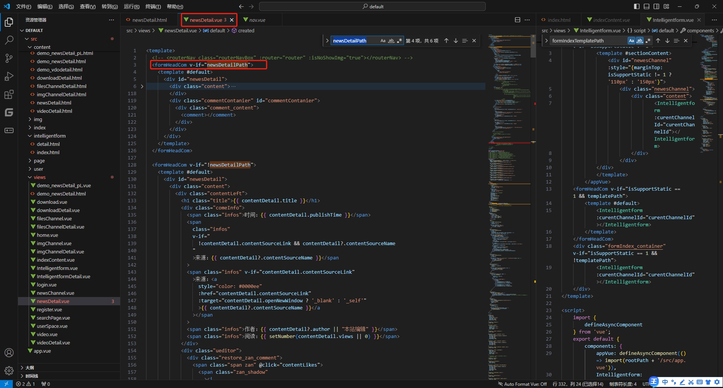
Task: Expand folded code at line 6
Action: 142,86
